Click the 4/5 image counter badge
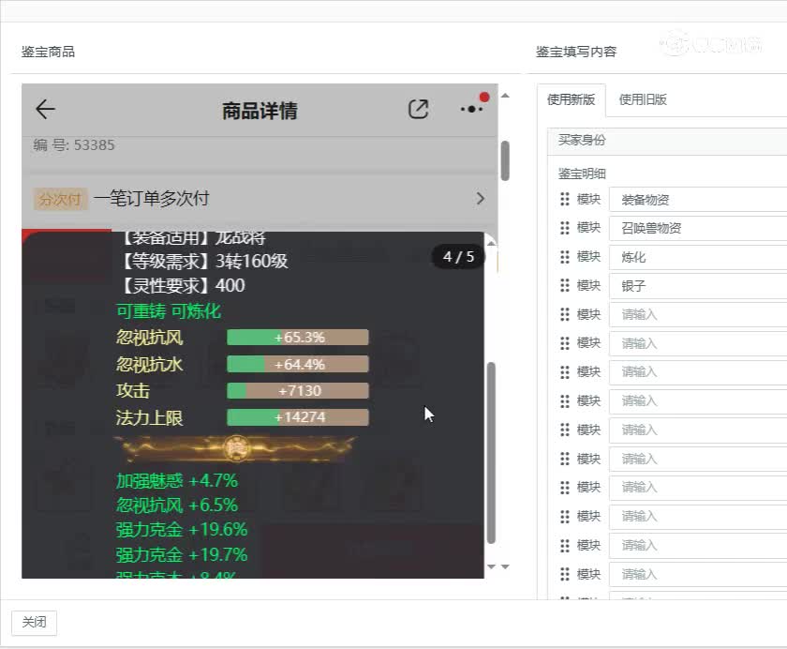 coord(457,255)
